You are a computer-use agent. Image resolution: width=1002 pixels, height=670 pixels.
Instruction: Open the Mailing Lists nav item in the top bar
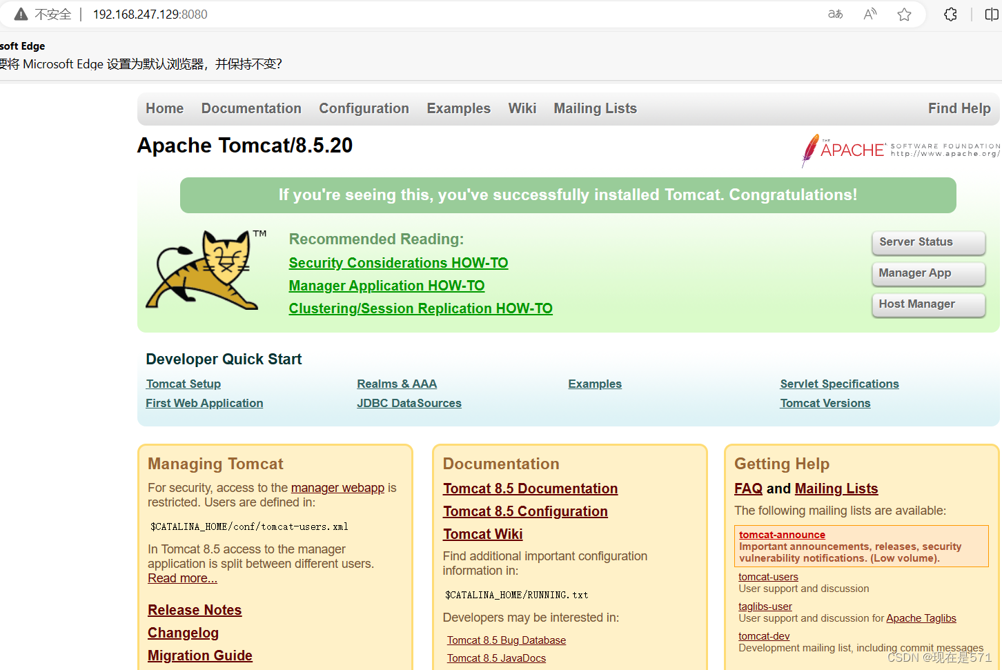(595, 108)
